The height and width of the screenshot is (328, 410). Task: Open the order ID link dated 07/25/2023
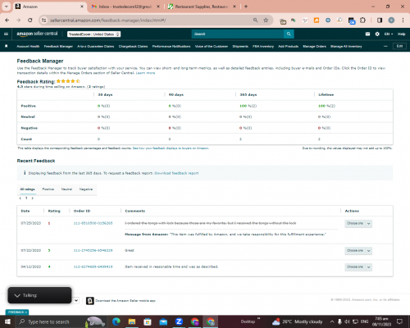[x=93, y=223]
